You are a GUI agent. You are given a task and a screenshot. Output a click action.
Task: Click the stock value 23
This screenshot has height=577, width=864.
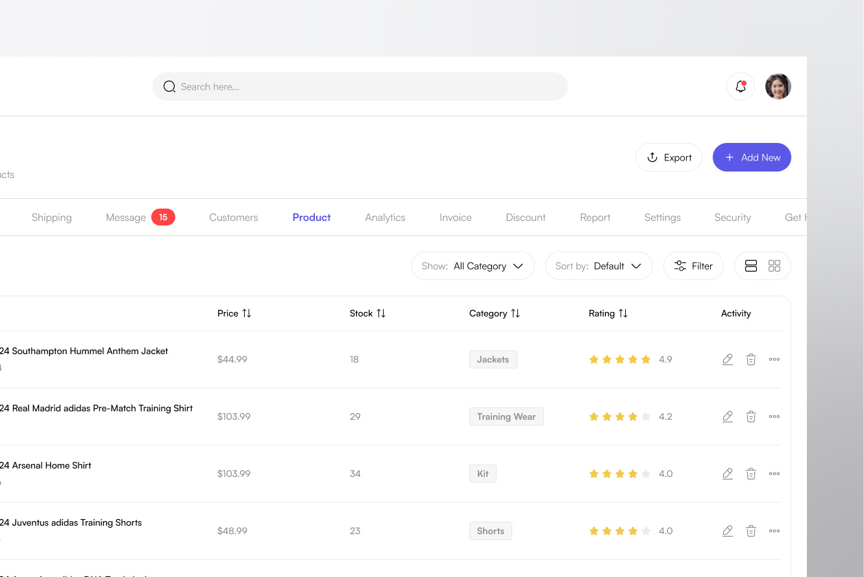(x=355, y=531)
